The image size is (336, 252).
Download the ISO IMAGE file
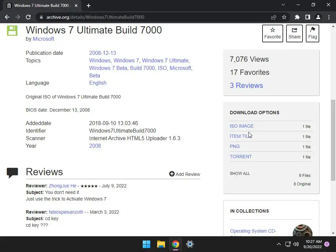(241, 126)
